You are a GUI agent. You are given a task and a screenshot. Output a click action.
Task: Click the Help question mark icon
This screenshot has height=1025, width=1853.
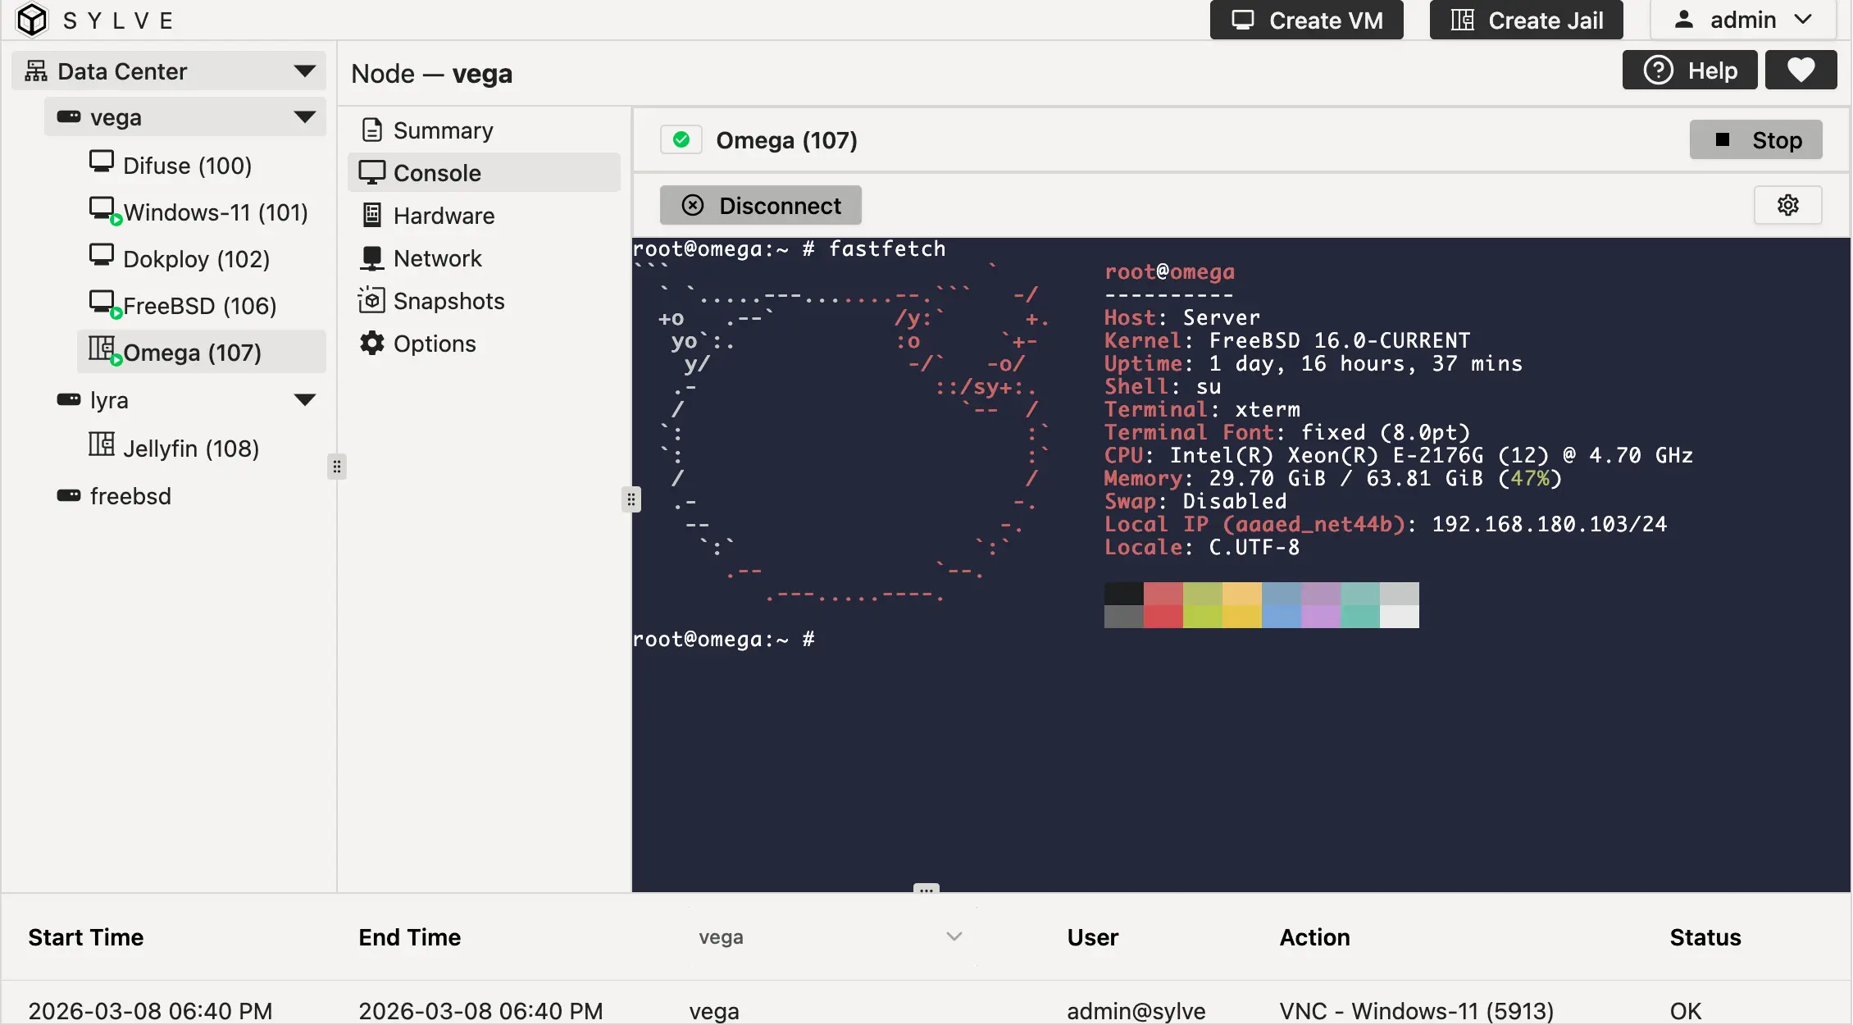pos(1660,70)
